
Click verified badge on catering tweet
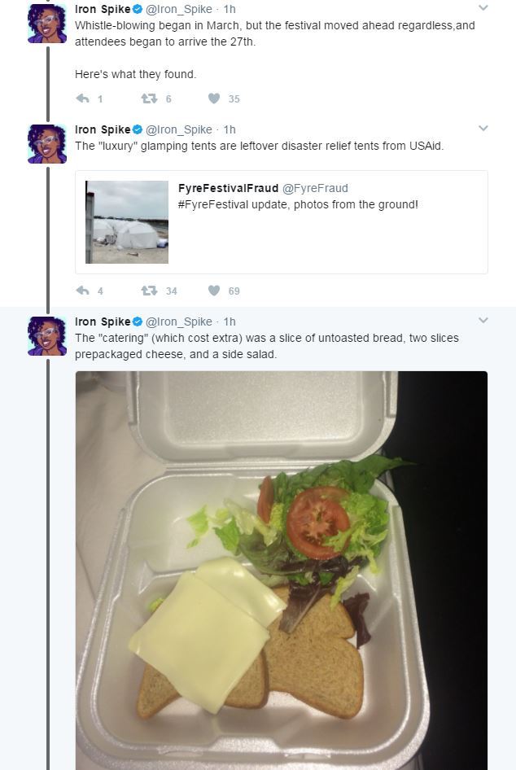138,322
